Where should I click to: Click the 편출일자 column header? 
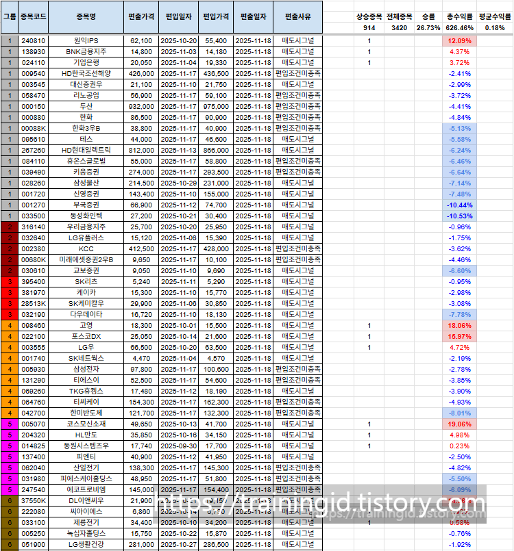[254, 17]
